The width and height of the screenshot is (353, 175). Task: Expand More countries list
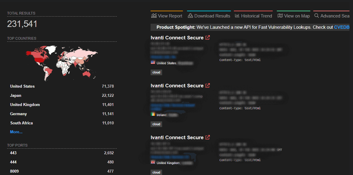pos(16,132)
